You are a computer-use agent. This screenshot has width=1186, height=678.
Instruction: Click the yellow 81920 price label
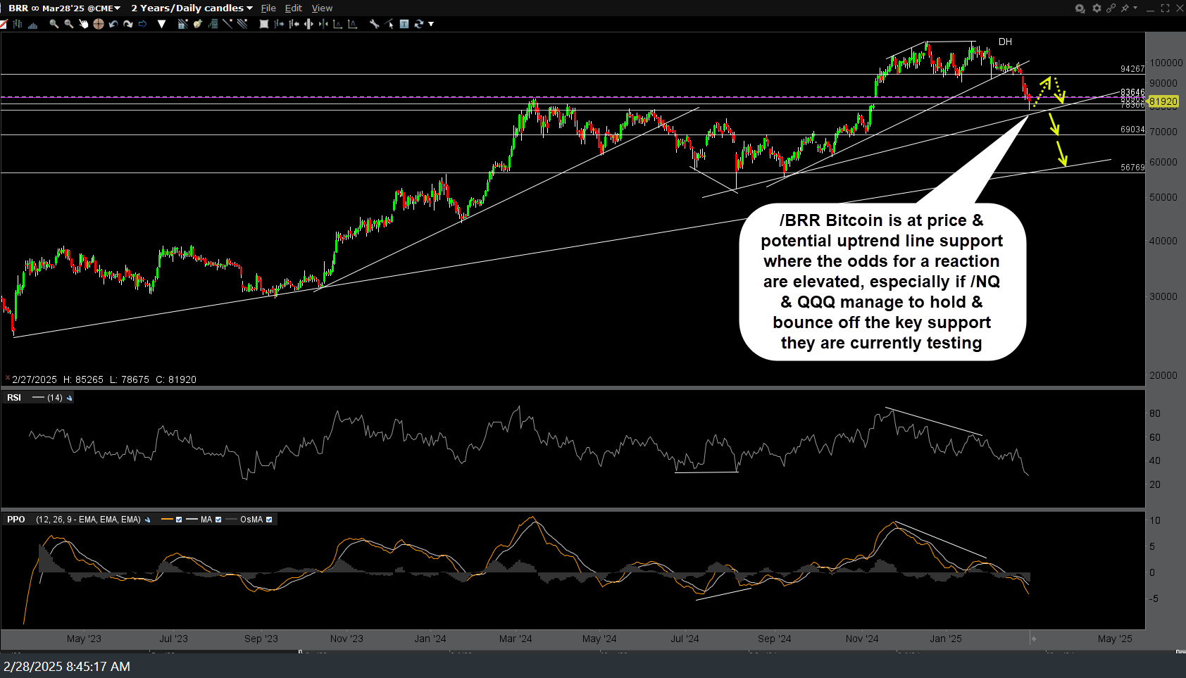click(1163, 102)
